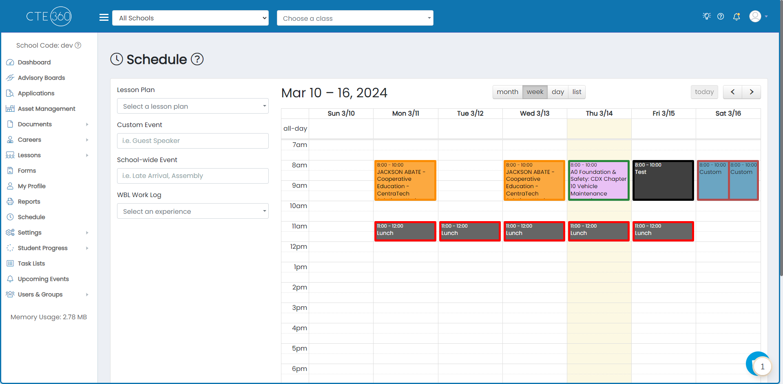The height and width of the screenshot is (384, 783).
Task: Click the Lessons icon
Action: pyautogui.click(x=10, y=155)
